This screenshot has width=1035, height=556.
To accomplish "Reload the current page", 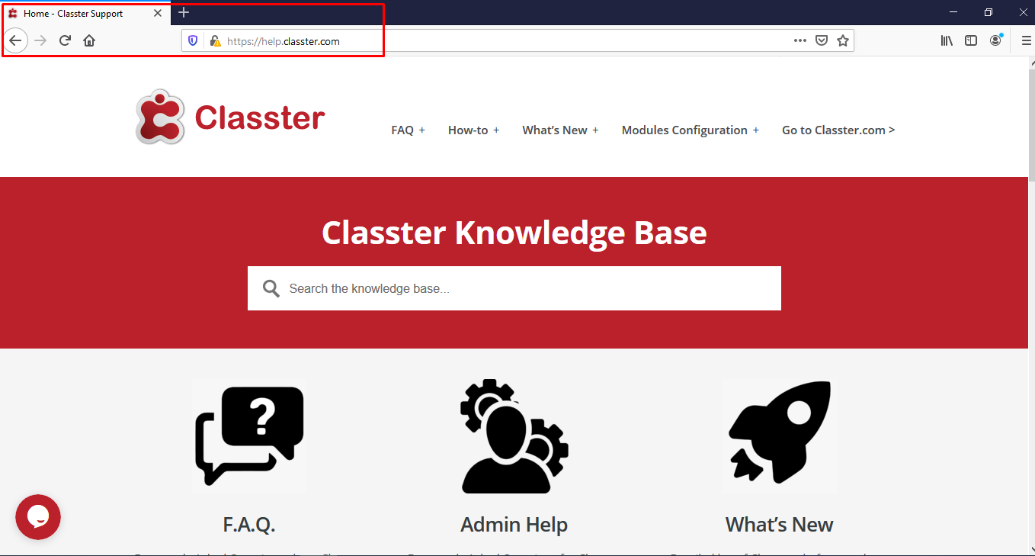I will coord(66,40).
